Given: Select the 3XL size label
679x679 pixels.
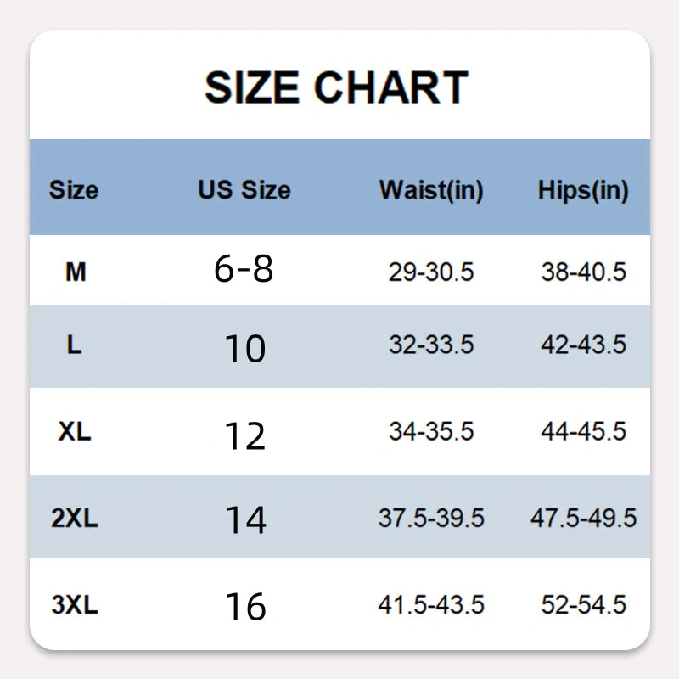Looking at the screenshot, I should click(75, 605).
